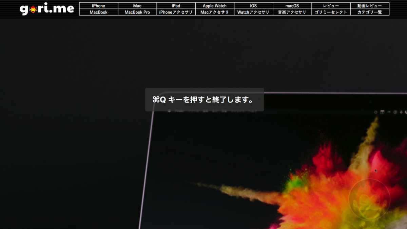Open the レビュー page

(x=331, y=5)
